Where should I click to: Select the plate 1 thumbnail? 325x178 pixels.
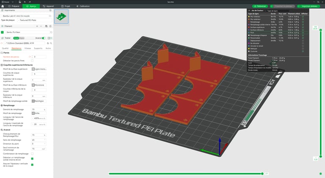61,17
